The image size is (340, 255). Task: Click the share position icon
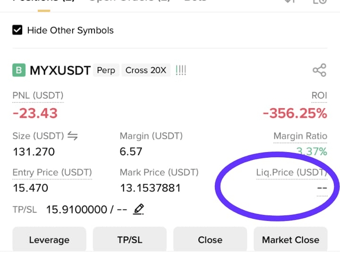pos(319,70)
